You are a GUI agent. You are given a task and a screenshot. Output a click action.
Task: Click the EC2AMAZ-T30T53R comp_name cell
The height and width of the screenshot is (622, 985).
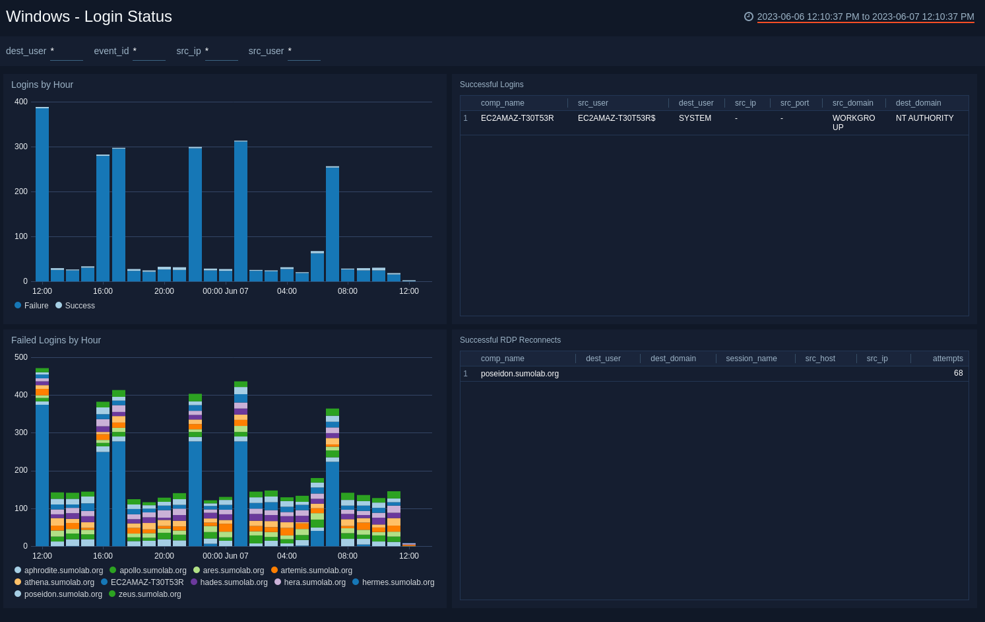517,118
